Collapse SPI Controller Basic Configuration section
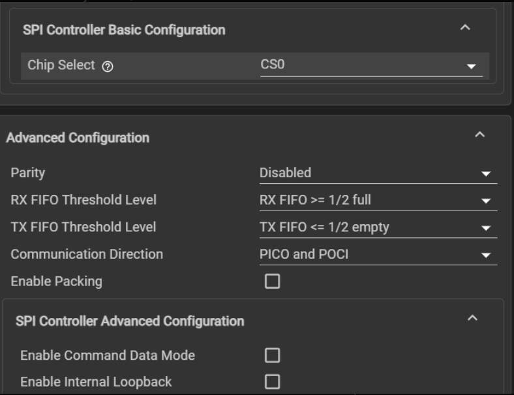Screen dimensions: 514x395 464,29
